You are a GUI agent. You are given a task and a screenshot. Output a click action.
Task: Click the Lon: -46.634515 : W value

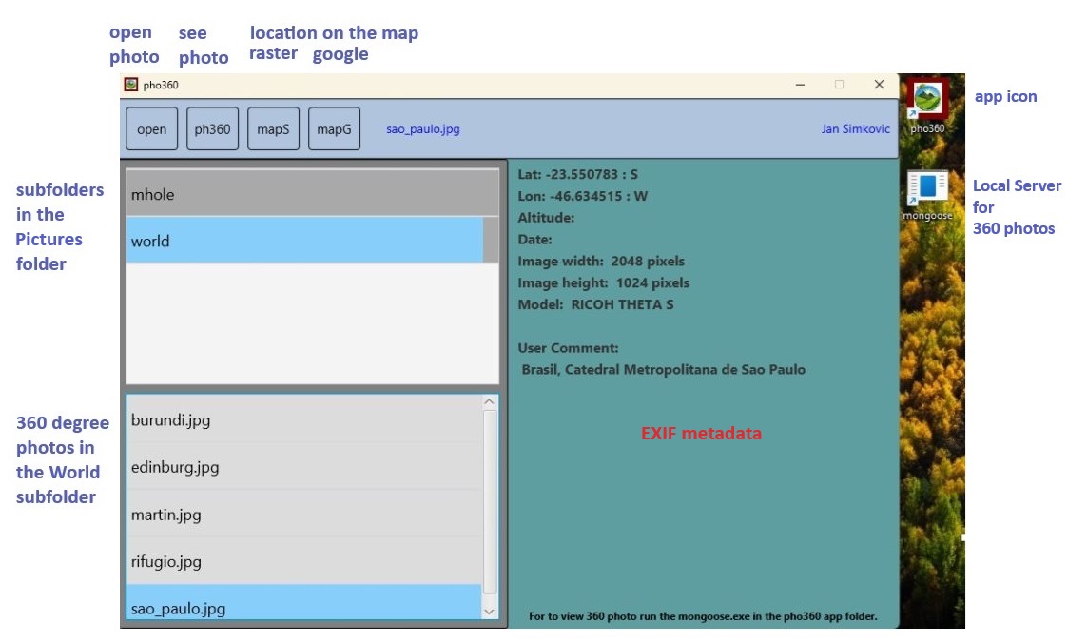coord(582,196)
